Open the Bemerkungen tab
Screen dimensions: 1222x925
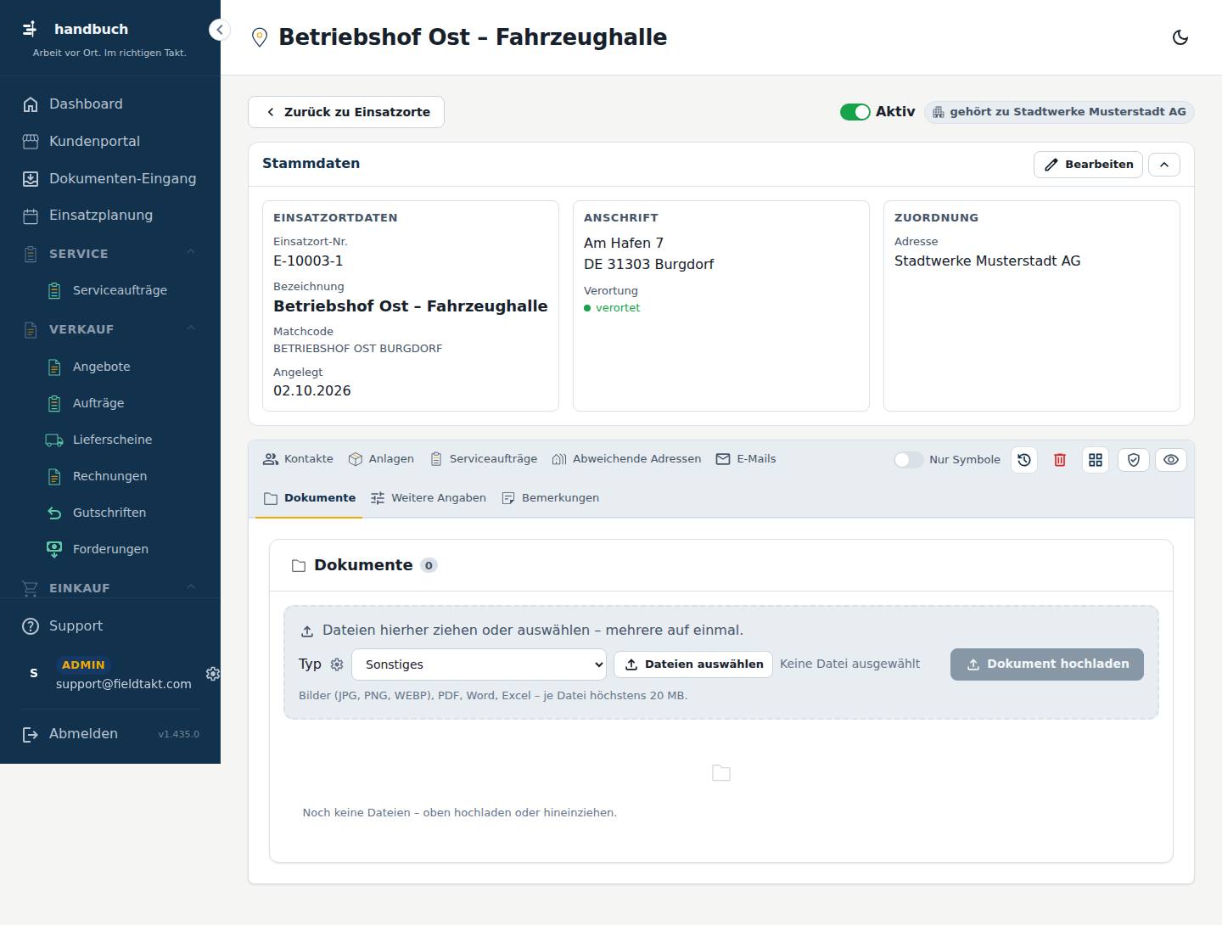[x=551, y=498]
